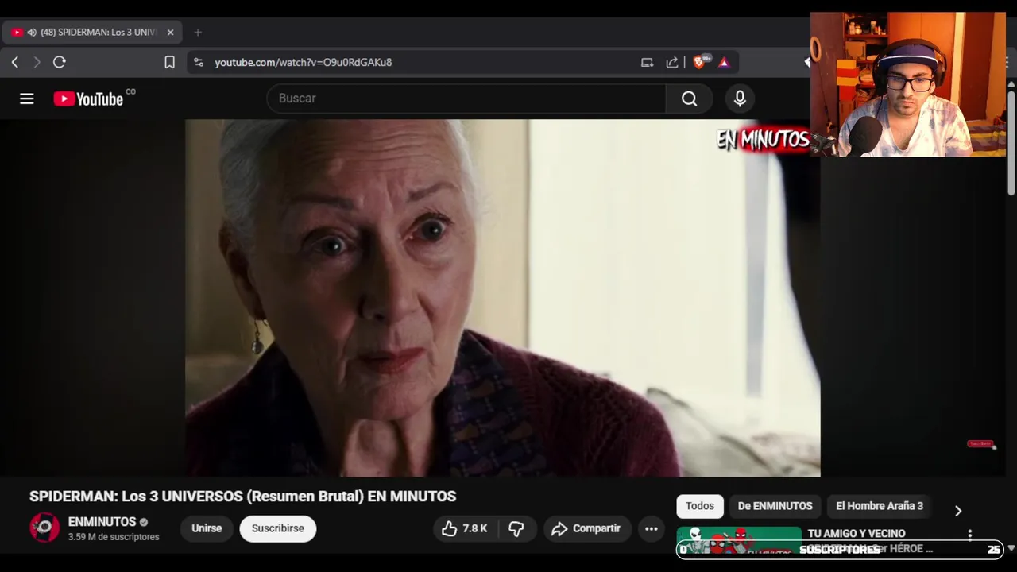Click the Unirse button
Viewport: 1017px width, 572px height.
tap(207, 528)
